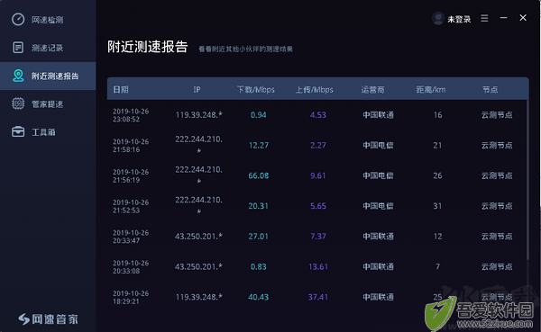Select date cell 2019-10-26 20:33:47
The height and width of the screenshot is (332, 541).
coord(131,237)
